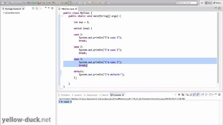Open the Debug dropdown arrow
The width and height of the screenshot is (223, 125).
[31, 3]
